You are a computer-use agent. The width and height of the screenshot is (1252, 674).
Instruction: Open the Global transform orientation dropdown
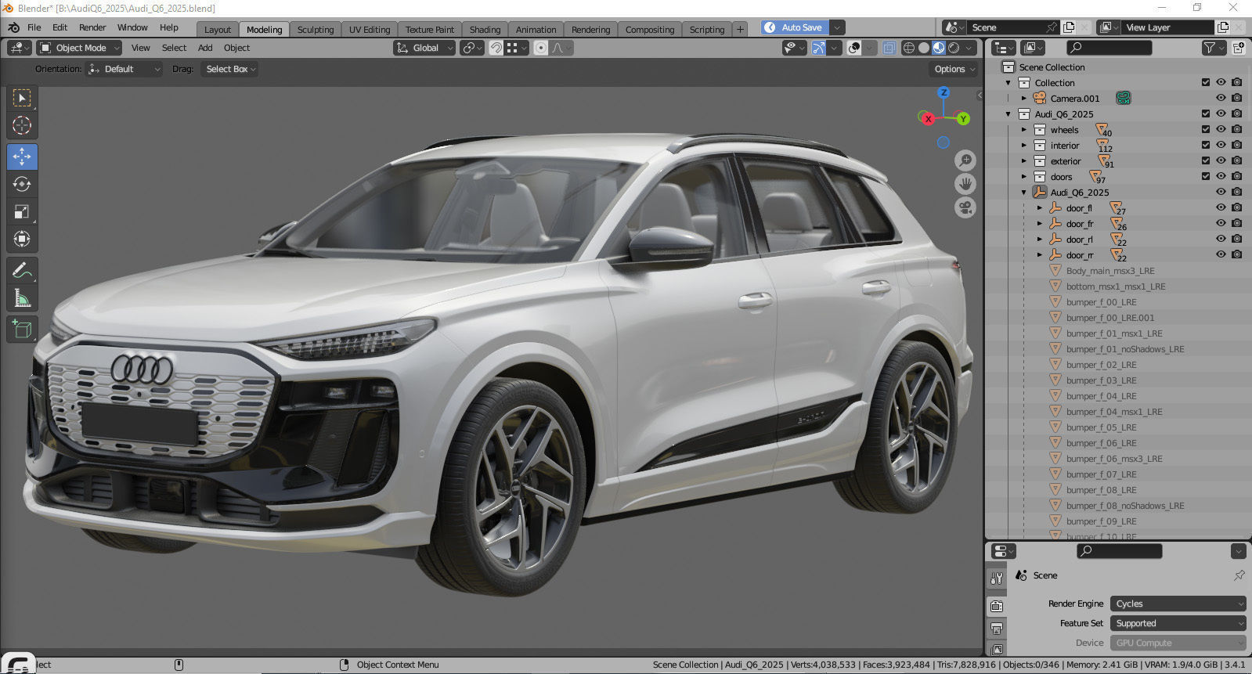(424, 48)
